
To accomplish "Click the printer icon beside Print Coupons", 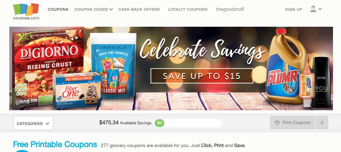I will 277,123.
